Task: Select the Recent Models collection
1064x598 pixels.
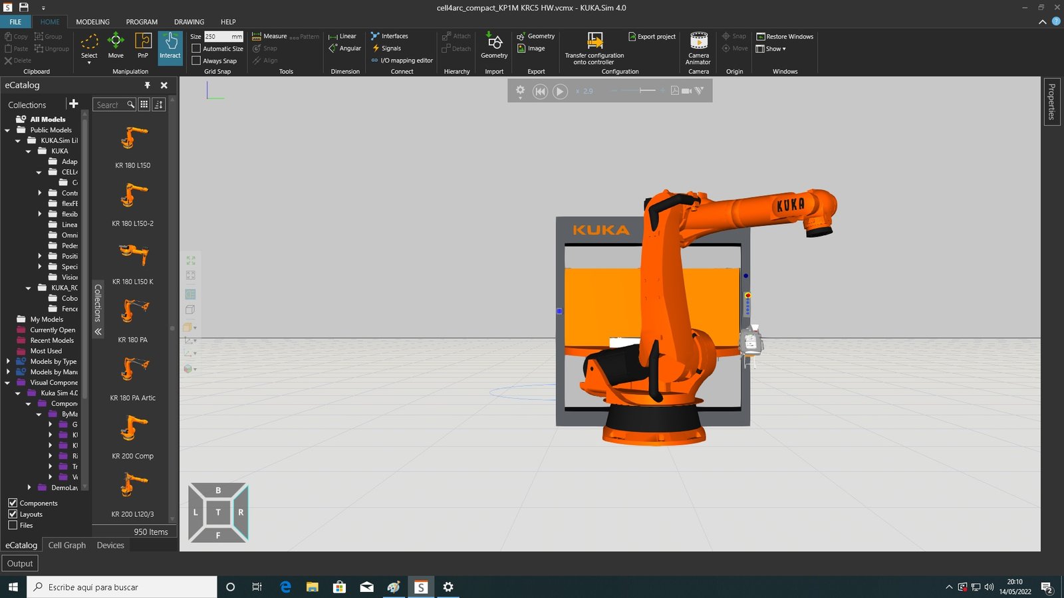Action: click(x=52, y=340)
